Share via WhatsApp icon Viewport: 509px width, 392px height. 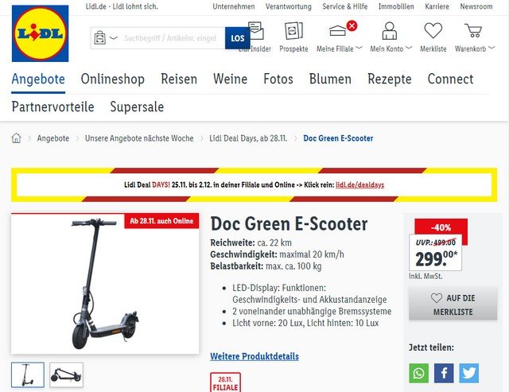418,373
